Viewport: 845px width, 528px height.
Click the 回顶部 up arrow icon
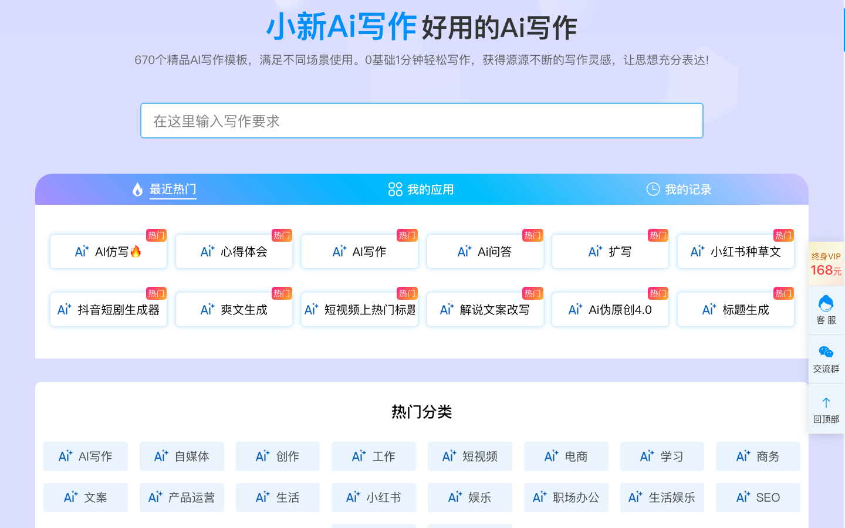tap(826, 402)
